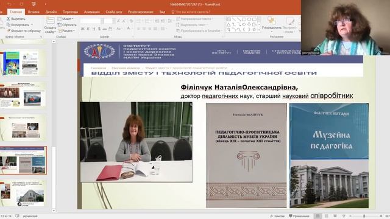
Task: Open the Макет layout dropdown
Action: [66, 19]
